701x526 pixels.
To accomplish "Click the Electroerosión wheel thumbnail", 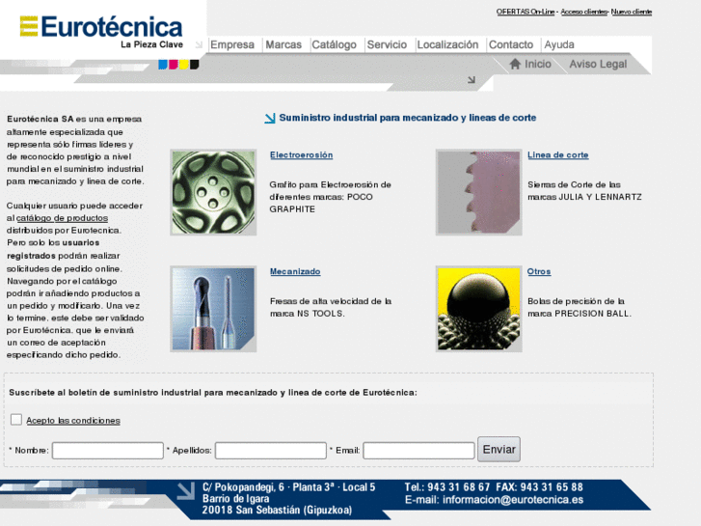I will [213, 192].
